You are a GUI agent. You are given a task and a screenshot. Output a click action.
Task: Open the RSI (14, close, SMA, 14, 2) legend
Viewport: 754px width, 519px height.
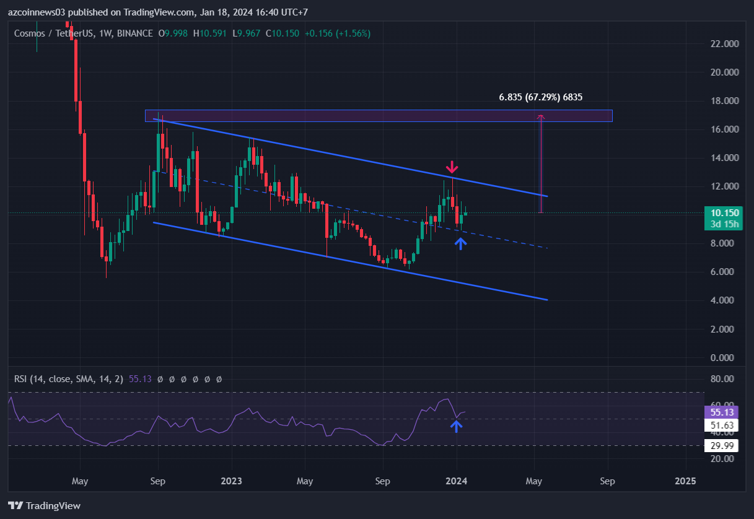[x=69, y=378]
